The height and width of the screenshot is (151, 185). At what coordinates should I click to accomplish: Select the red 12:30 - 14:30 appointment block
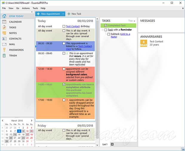pos(65,74)
